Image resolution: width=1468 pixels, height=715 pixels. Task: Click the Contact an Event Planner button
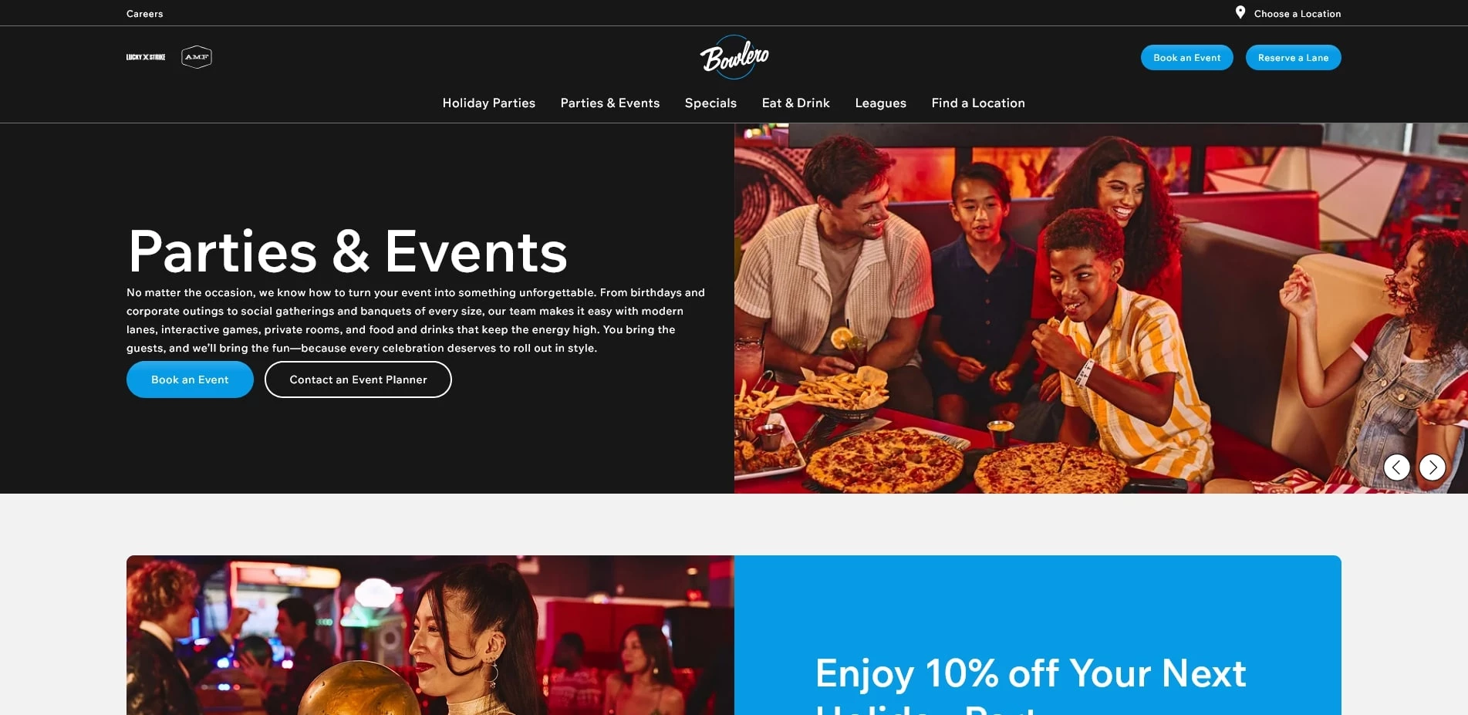(x=358, y=379)
